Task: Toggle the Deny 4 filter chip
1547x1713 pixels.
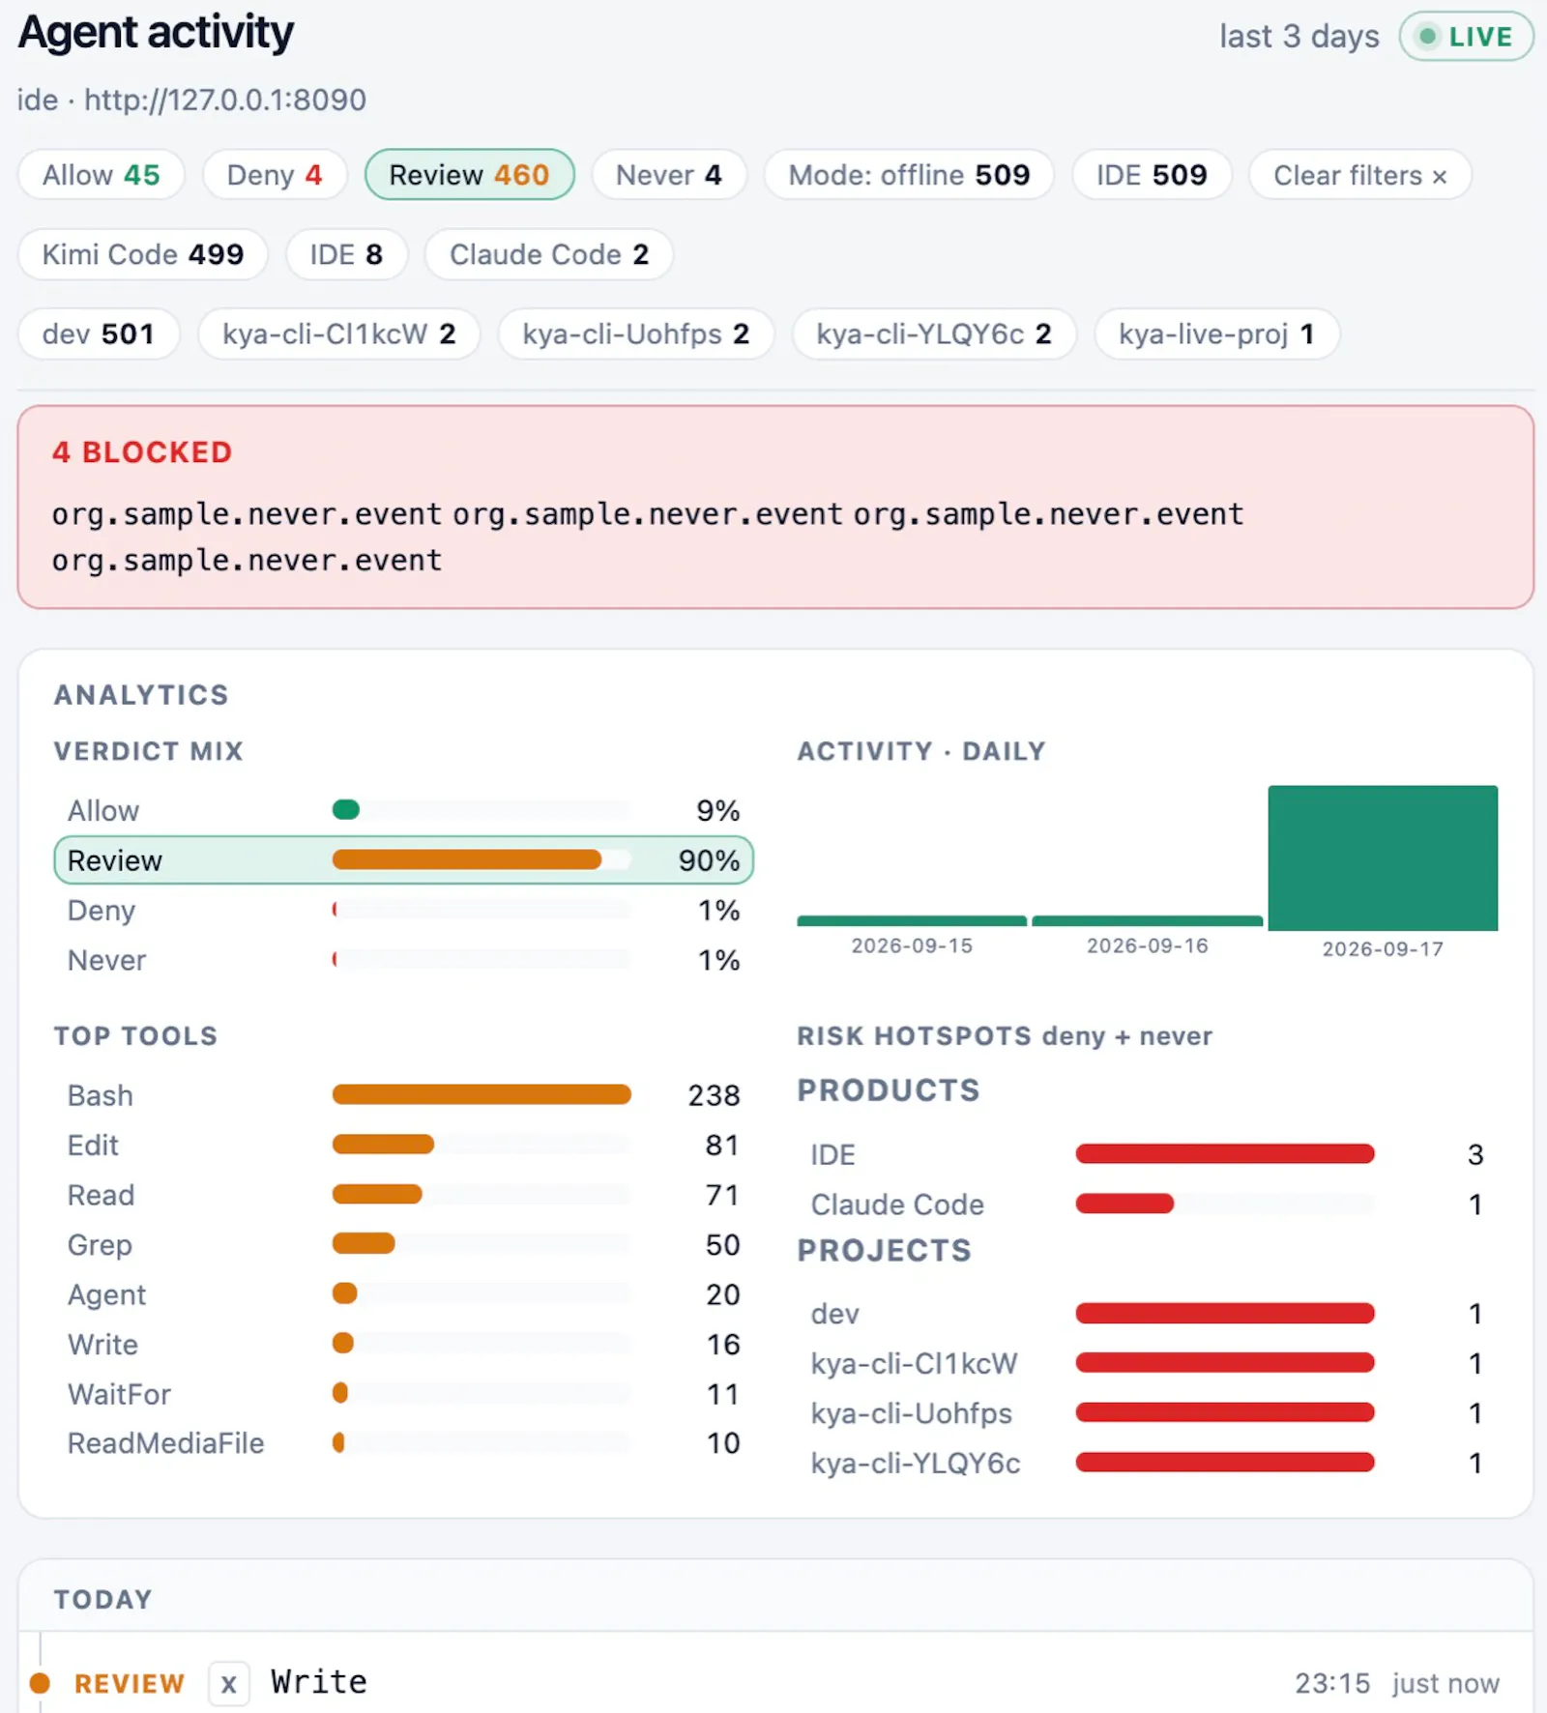Action: 275,175
